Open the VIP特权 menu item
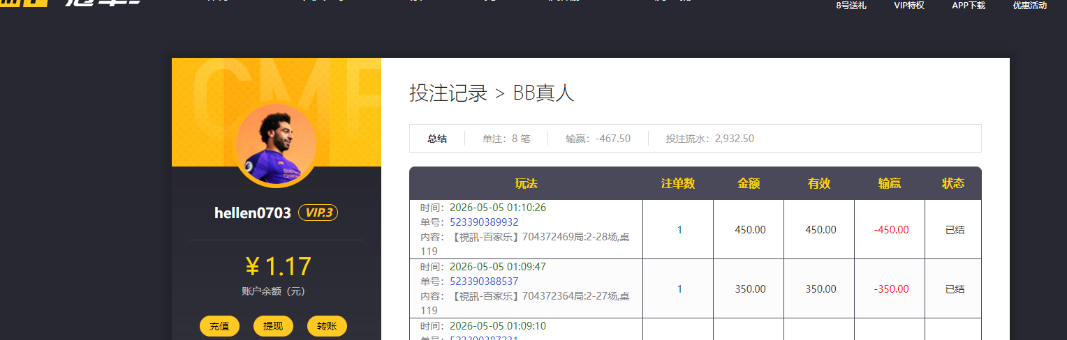 click(909, 6)
